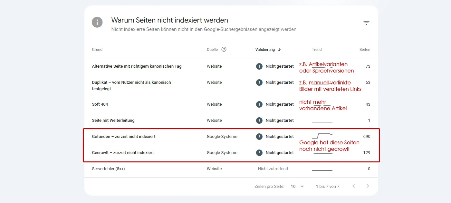Go to the previous page with the left chevron

point(353,186)
